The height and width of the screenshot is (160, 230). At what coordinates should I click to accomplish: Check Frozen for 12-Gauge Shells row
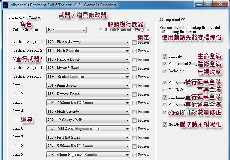pos(134,120)
